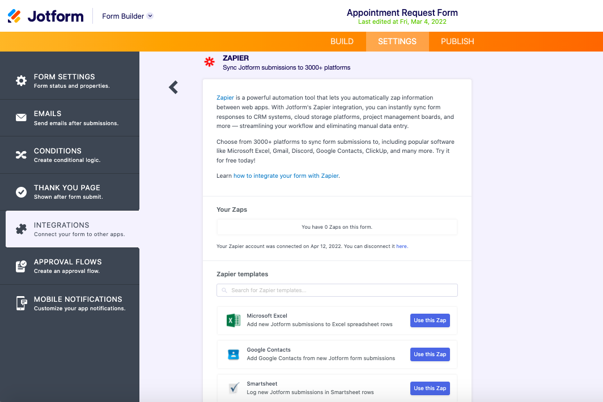Open FORM SETTINGS in sidebar

pyautogui.click(x=70, y=81)
